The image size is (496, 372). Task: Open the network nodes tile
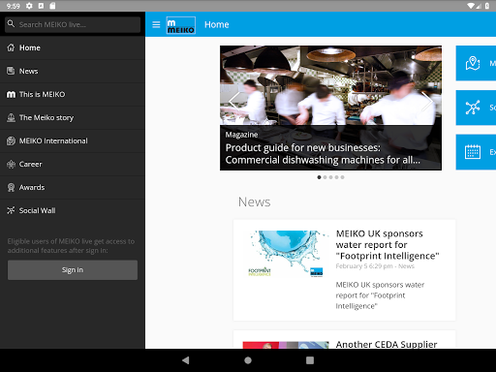click(476, 108)
